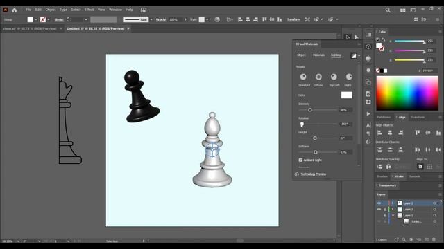Screen dimensions: 444x249
Task: Select the Top Left lighting preset
Action: tap(334, 77)
